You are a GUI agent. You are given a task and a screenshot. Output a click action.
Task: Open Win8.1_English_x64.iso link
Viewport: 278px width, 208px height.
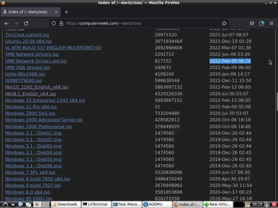tap(30, 94)
